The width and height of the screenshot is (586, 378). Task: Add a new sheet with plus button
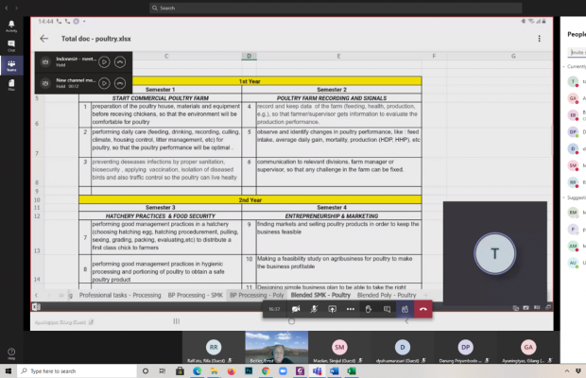tap(425, 295)
